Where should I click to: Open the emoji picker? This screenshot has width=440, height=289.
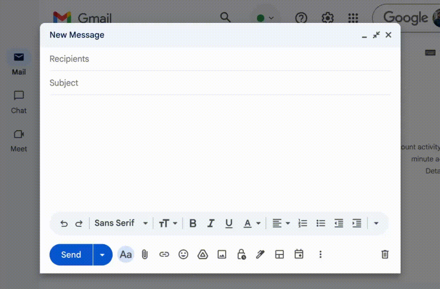pos(183,254)
